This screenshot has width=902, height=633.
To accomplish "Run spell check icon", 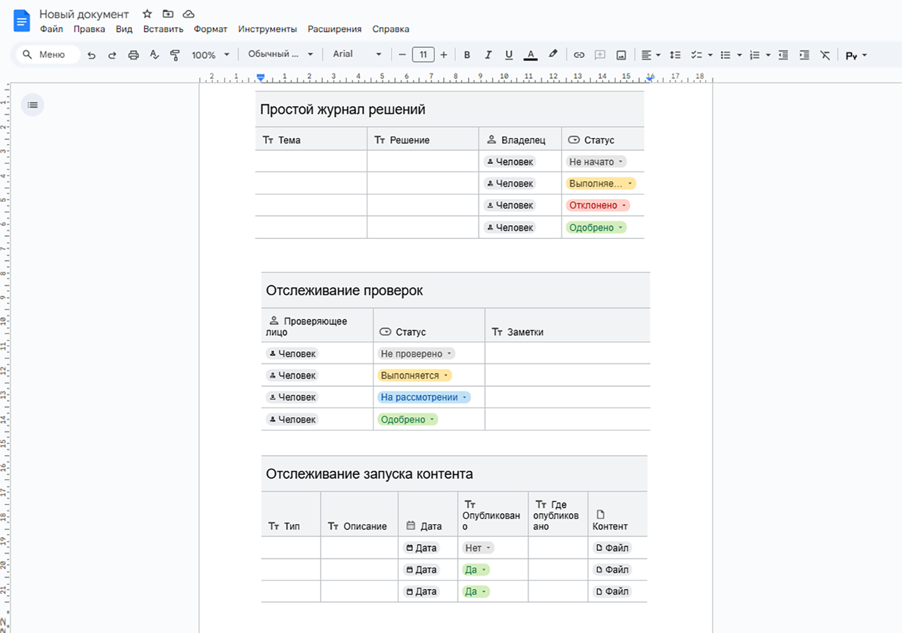I will point(154,55).
